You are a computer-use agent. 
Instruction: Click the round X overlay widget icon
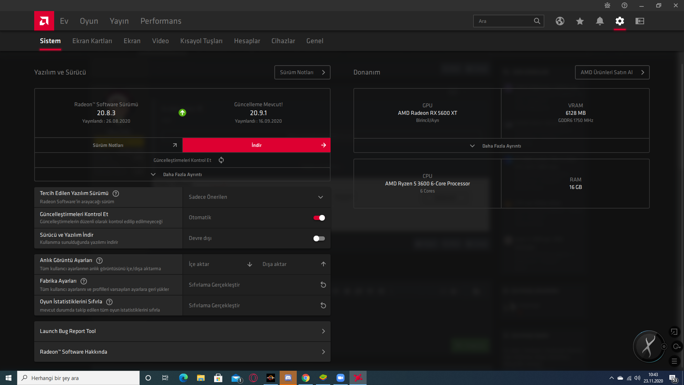click(648, 346)
